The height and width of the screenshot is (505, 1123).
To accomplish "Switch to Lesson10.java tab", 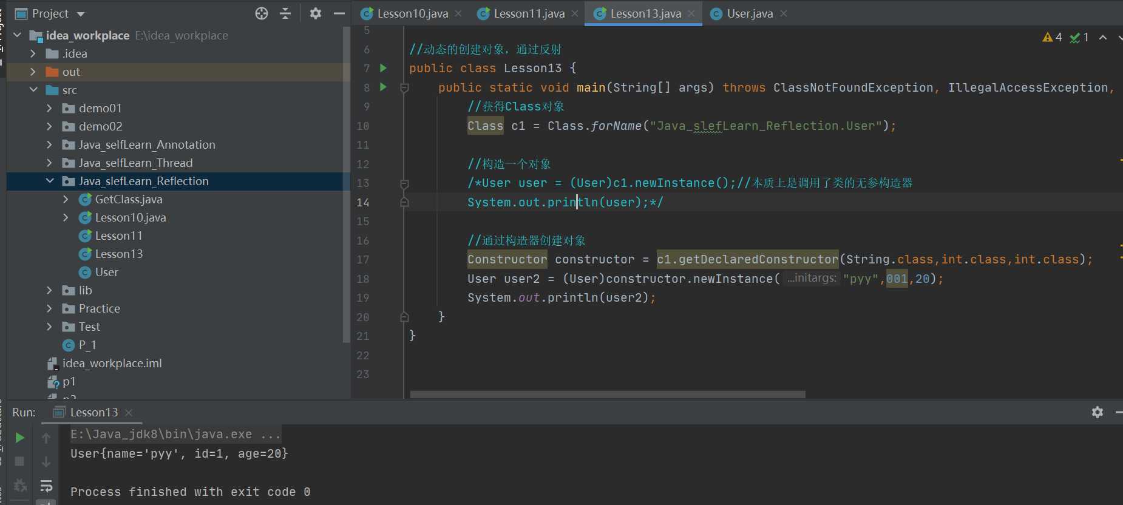I will 412,13.
